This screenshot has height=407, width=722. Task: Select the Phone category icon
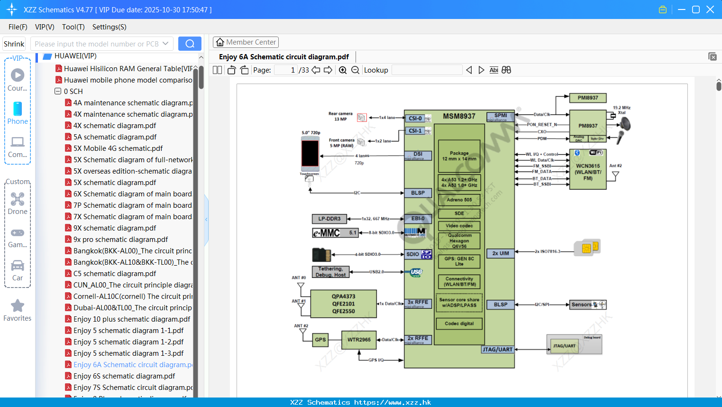pyautogui.click(x=18, y=113)
